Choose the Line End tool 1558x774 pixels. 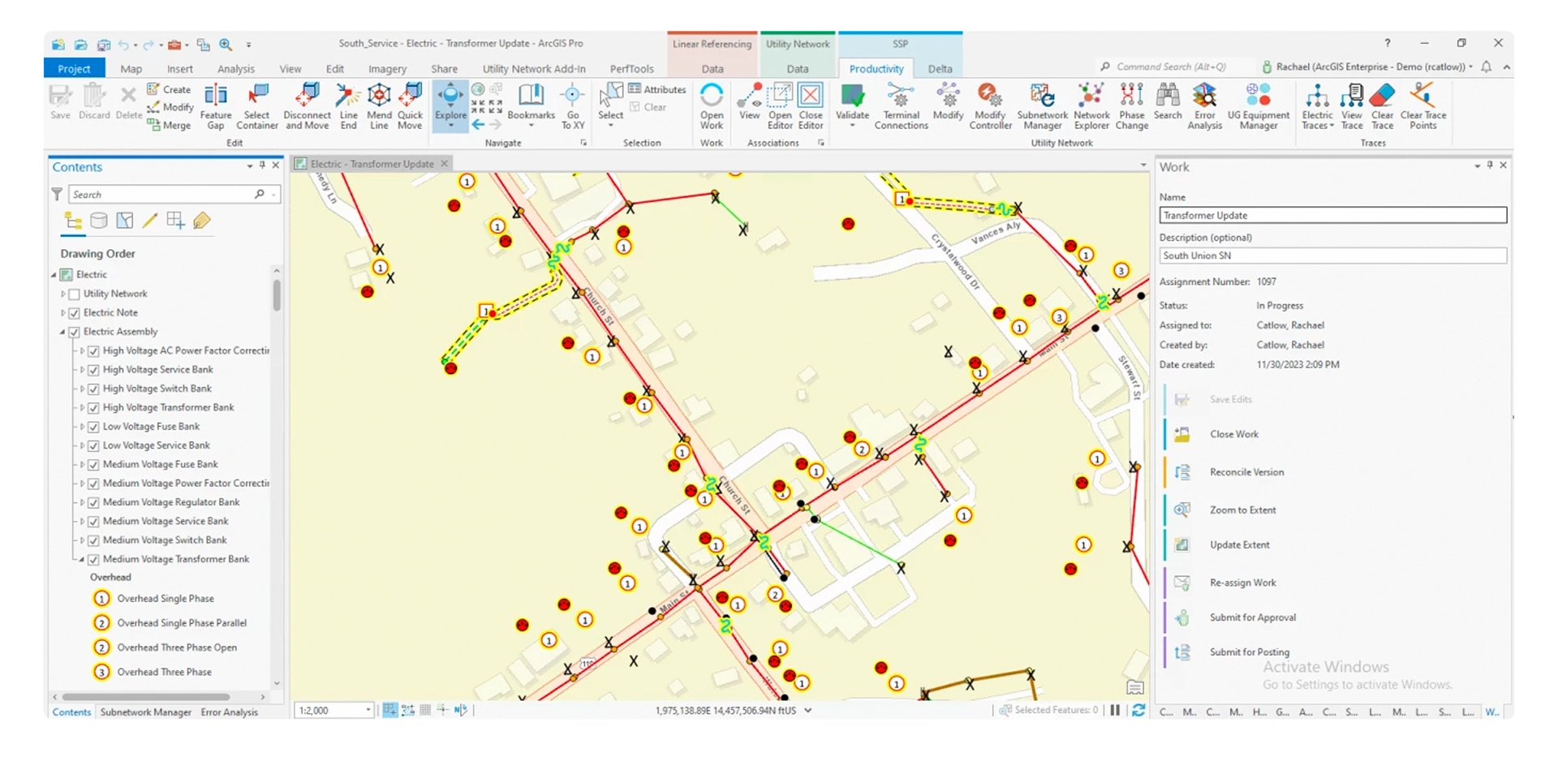(x=348, y=106)
